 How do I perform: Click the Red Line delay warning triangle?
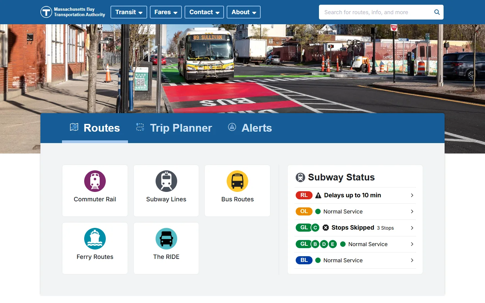(318, 195)
